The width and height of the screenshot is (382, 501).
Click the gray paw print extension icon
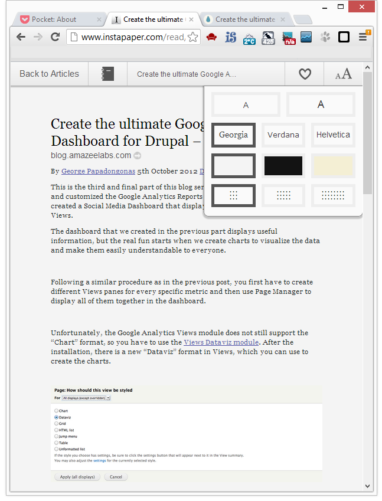[x=325, y=37]
